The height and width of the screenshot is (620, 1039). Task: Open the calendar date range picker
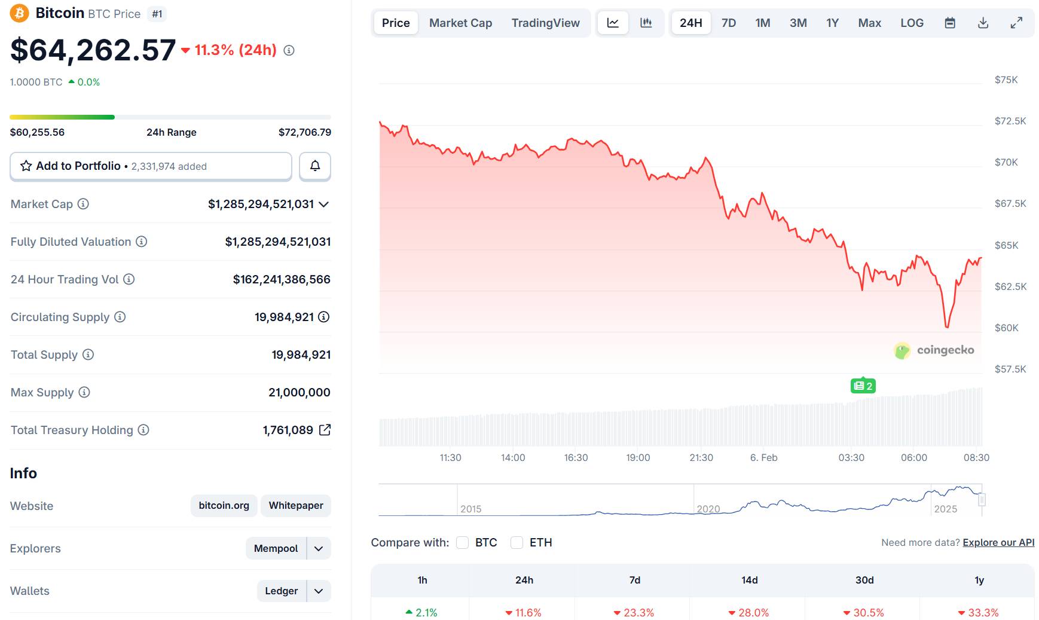pyautogui.click(x=950, y=23)
